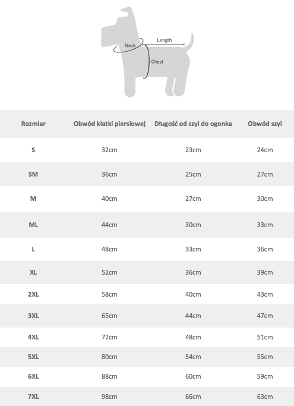Select the Obwód klatki piersiowej header
294x406 pixels.
pyautogui.click(x=109, y=124)
